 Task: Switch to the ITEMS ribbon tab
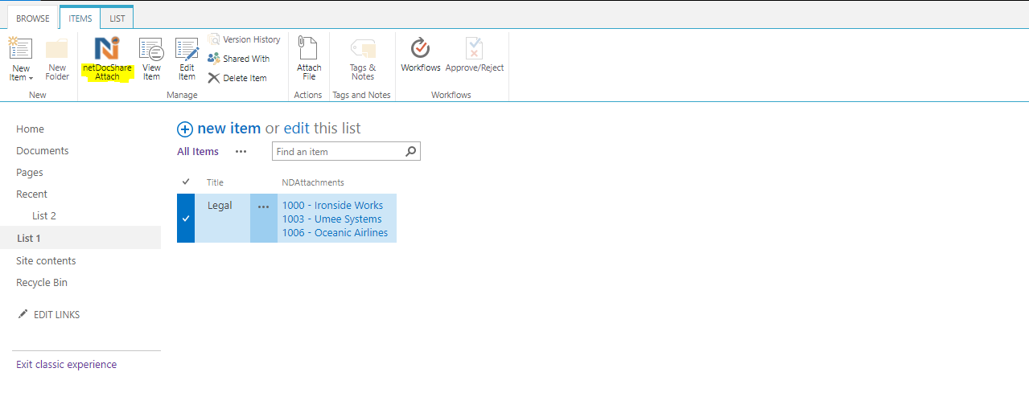(80, 18)
